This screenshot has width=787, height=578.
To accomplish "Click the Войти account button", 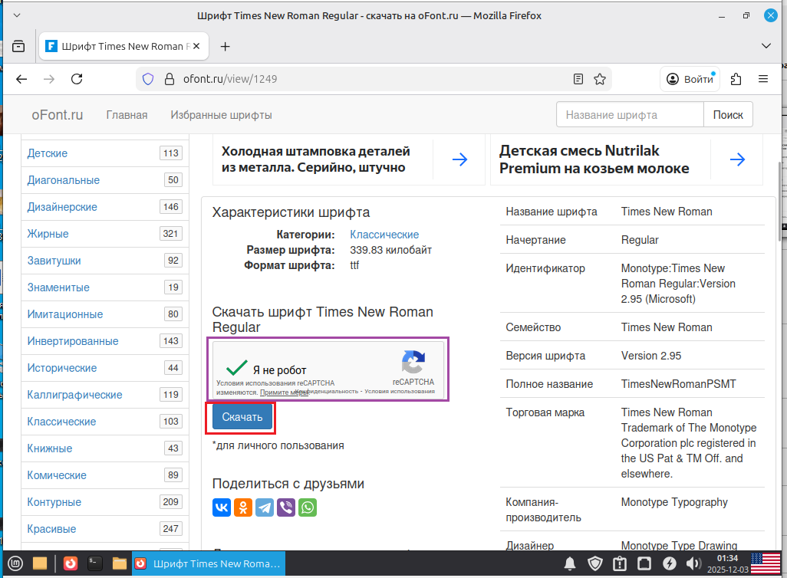I will (690, 79).
